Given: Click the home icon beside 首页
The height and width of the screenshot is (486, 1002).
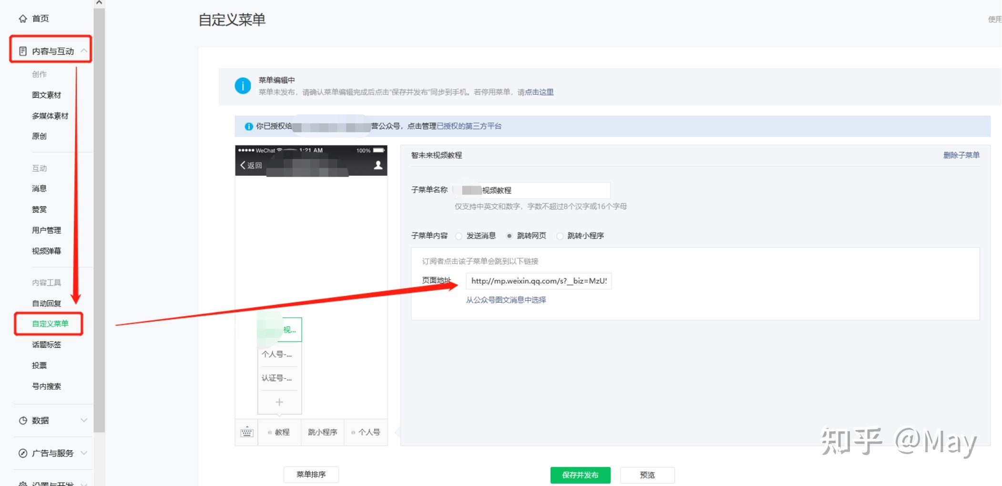Looking at the screenshot, I should tap(23, 19).
